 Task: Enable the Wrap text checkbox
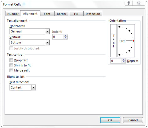point(11,60)
